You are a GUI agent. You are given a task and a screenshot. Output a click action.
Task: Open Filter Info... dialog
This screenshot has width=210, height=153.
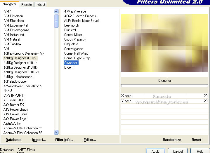[64, 140]
